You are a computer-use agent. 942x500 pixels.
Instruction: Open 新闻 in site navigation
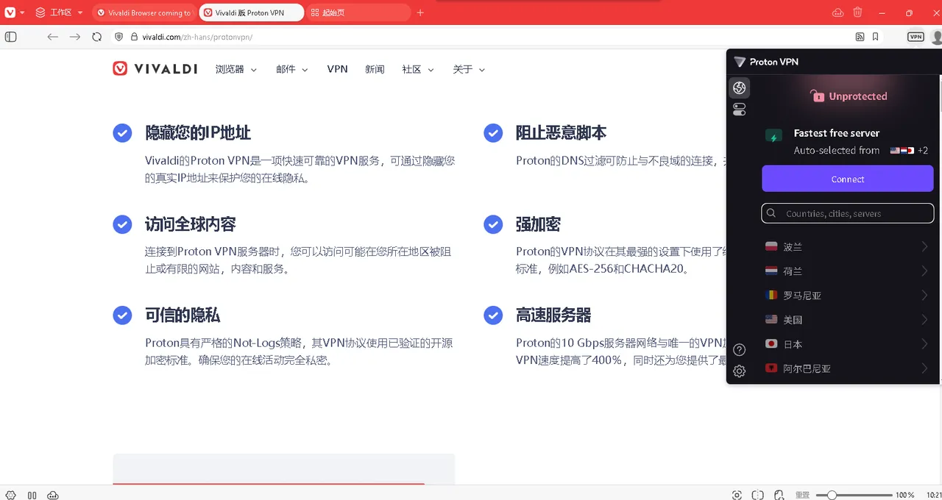click(x=375, y=69)
